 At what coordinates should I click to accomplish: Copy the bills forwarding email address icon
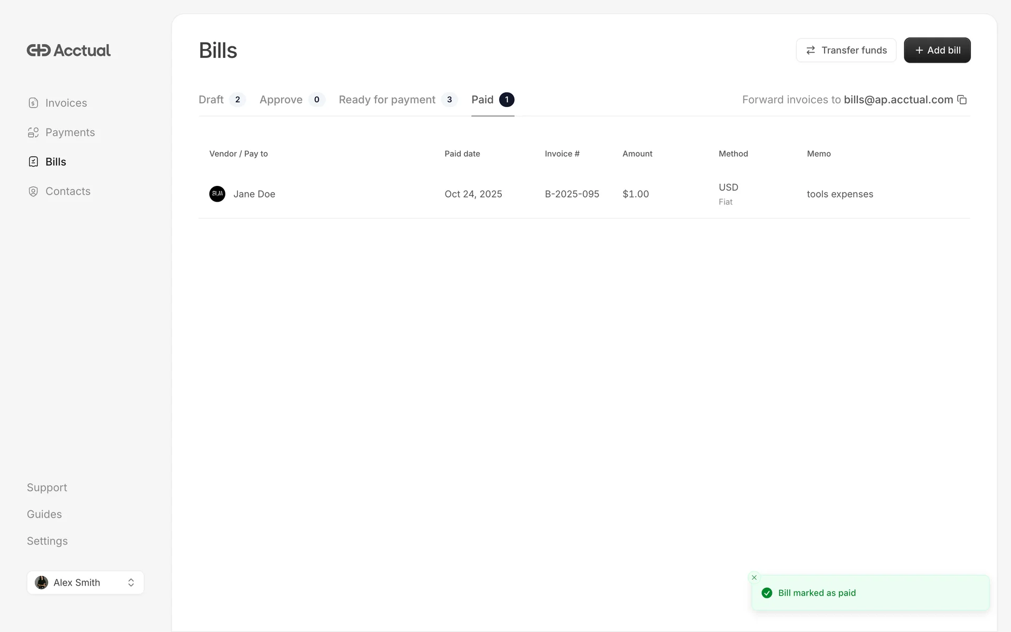(962, 100)
